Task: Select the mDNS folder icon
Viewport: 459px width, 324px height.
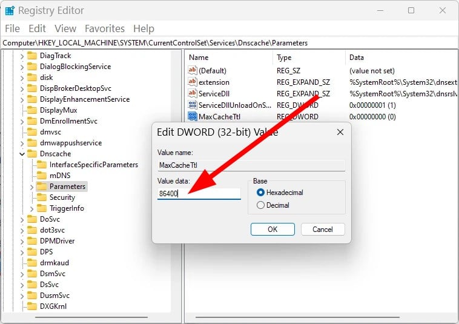Action: click(x=42, y=175)
